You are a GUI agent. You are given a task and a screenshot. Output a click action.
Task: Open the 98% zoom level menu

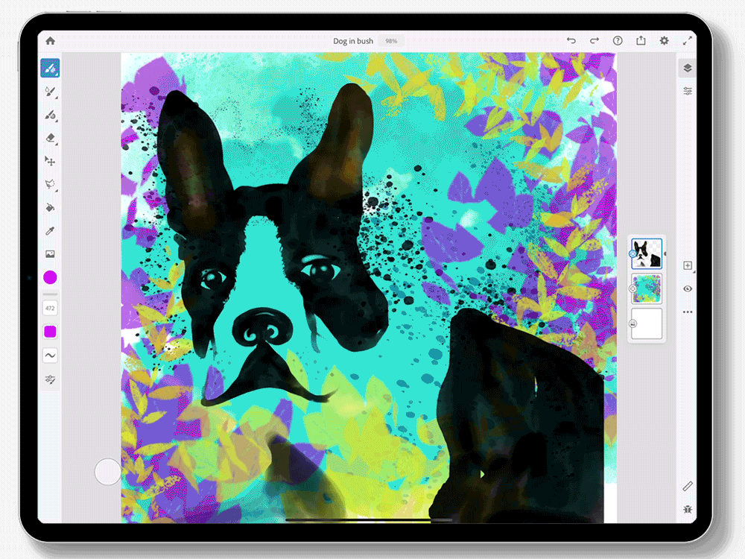pos(391,41)
